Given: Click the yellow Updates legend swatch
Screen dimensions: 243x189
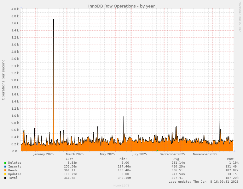Looking at the screenshot, I should click(x=5, y=174).
